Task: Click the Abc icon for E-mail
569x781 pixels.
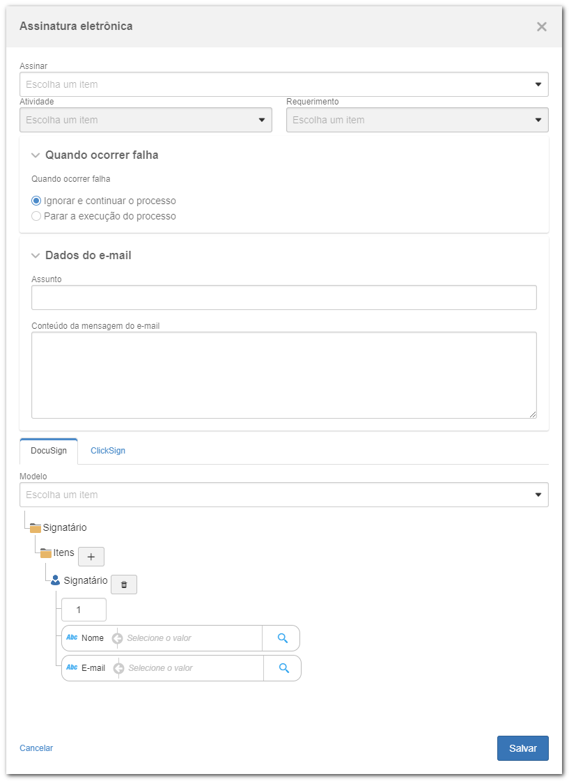Action: [x=72, y=667]
